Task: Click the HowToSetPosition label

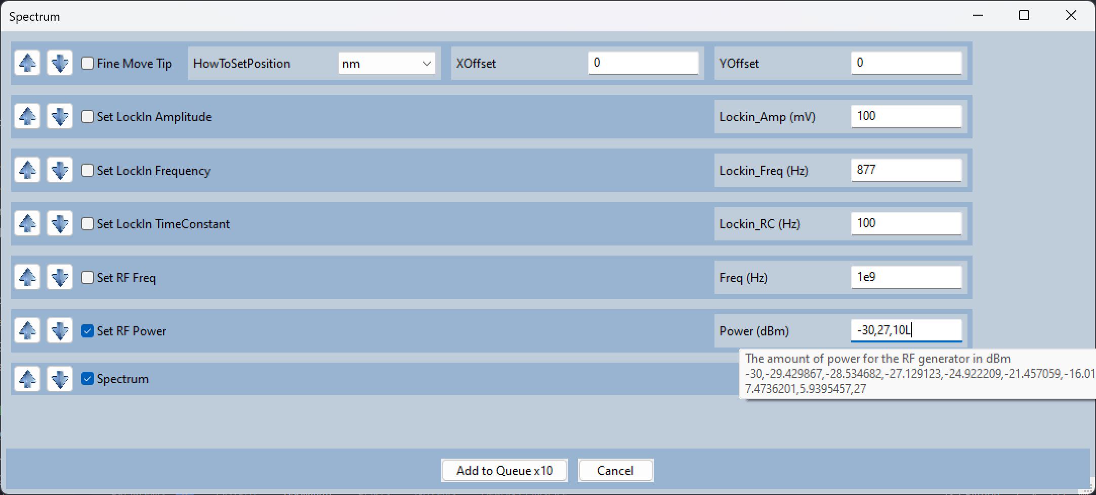Action: pyautogui.click(x=242, y=64)
